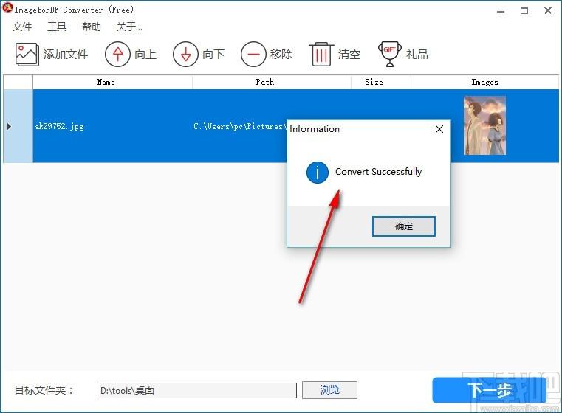
Task: Maximize the ImagetoPDF Converter window
Action: (524, 10)
